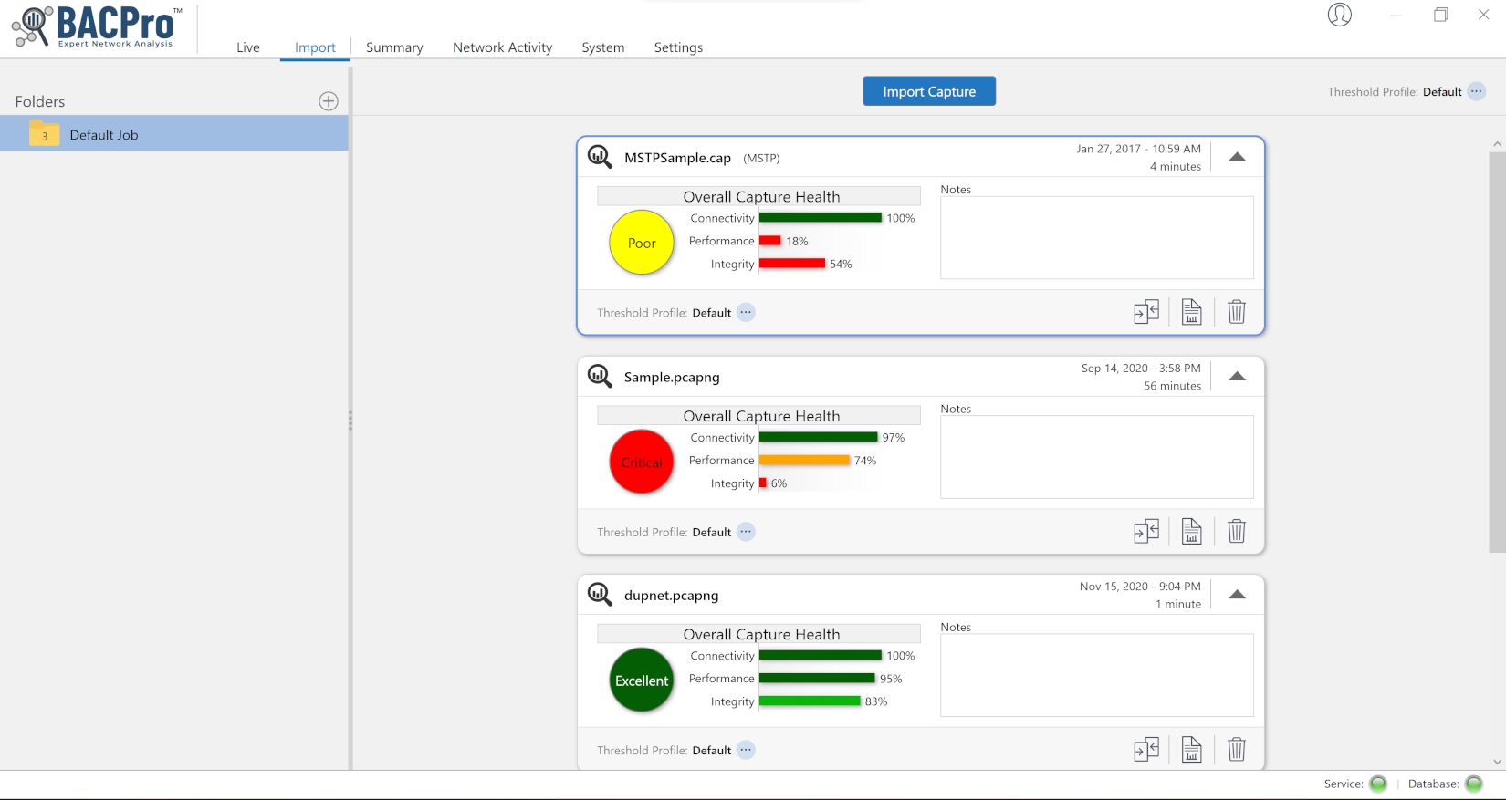1506x800 pixels.
Task: Click the Notes field for dupnet.pcapng
Action: pyautogui.click(x=1096, y=675)
